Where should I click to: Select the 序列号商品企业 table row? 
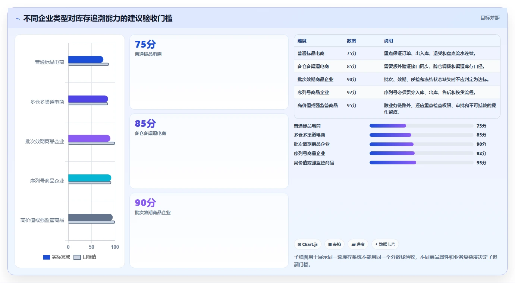pyautogui.click(x=397, y=93)
